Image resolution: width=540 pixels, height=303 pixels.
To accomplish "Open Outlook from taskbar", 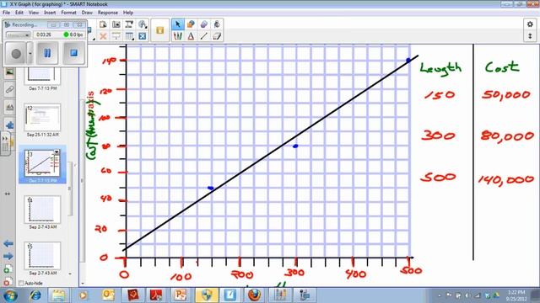I will [108, 295].
